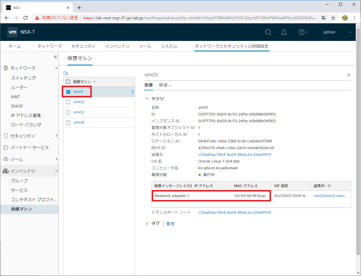Open the システム top menu
361x276 pixels.
coord(169,46)
